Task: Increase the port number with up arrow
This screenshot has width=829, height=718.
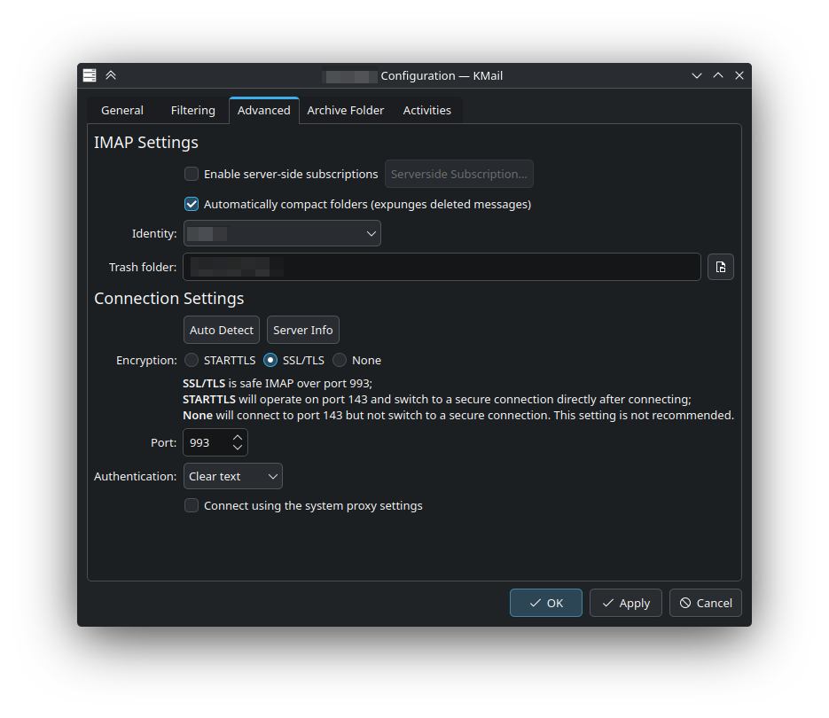Action: point(238,437)
